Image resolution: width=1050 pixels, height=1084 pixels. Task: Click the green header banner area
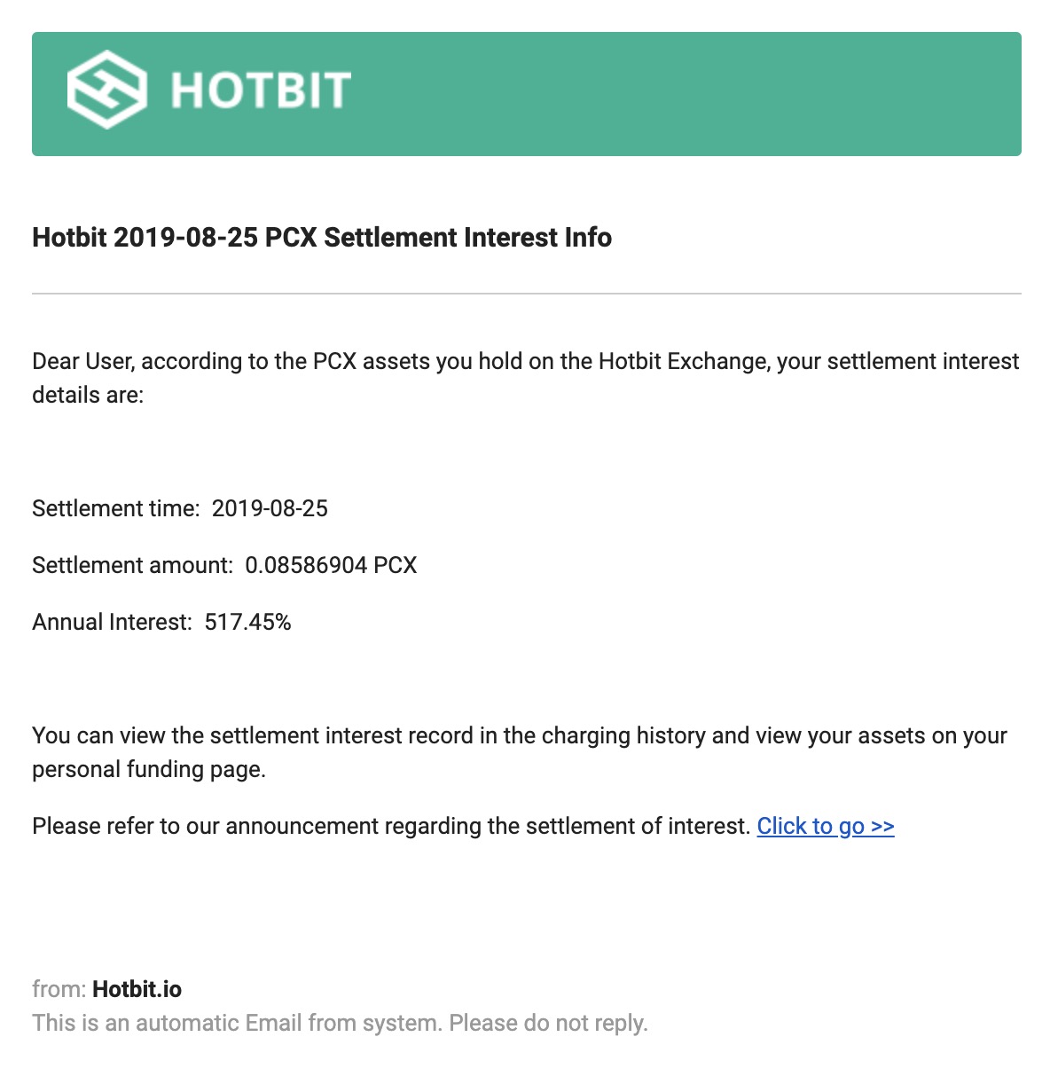527,94
